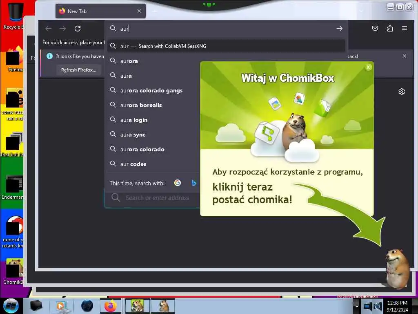Open the media player taskbar icon

[x=62, y=306]
